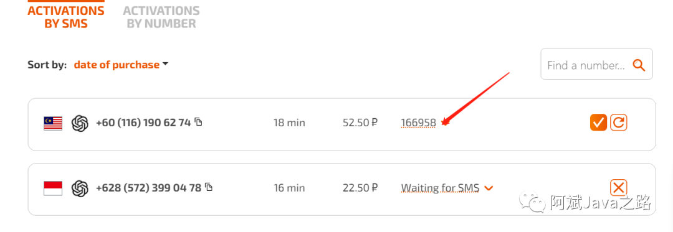Image resolution: width=673 pixels, height=232 pixels.
Task: Click the received code 166958
Action: coord(419,123)
